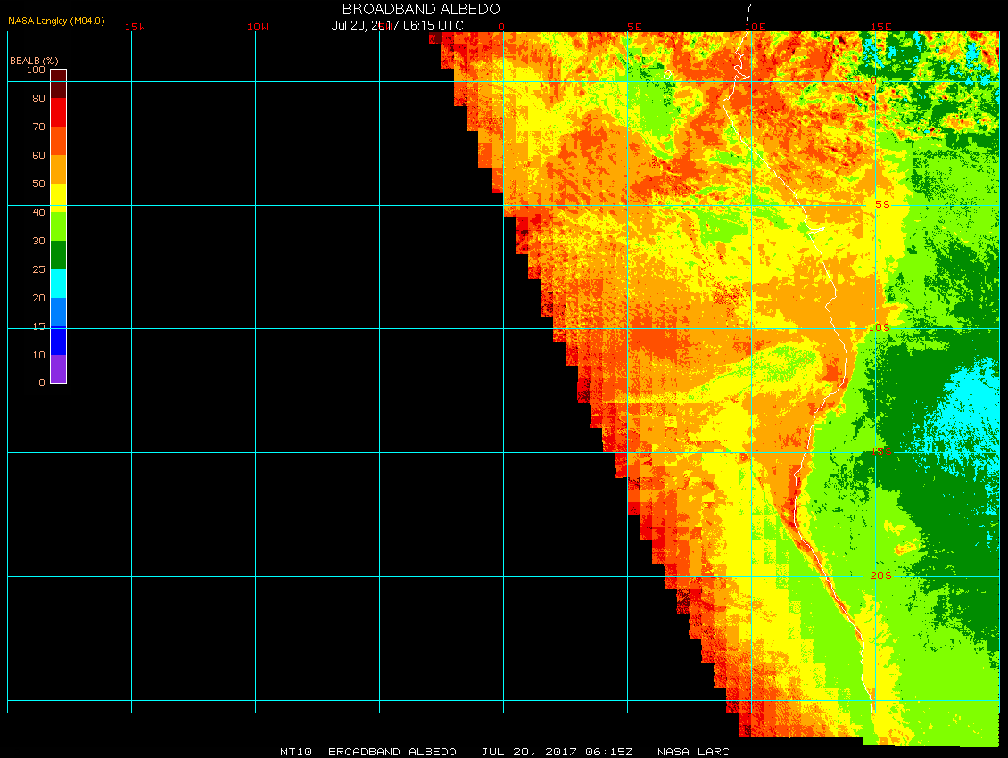Image resolution: width=1008 pixels, height=758 pixels.
Task: Select the bright red 70–80% legend swatch
Action: [58, 112]
